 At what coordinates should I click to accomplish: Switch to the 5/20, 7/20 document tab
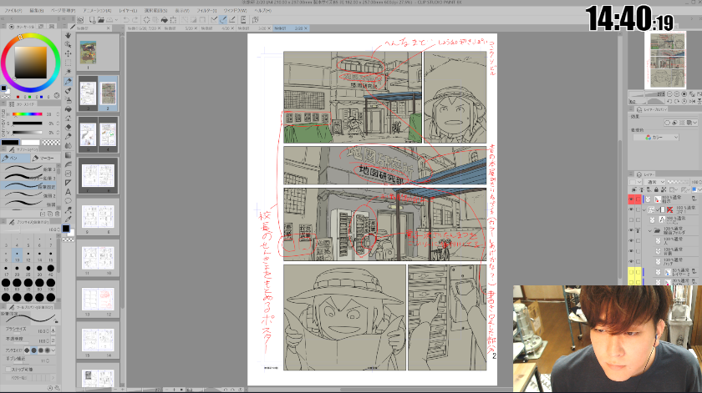[142, 28]
